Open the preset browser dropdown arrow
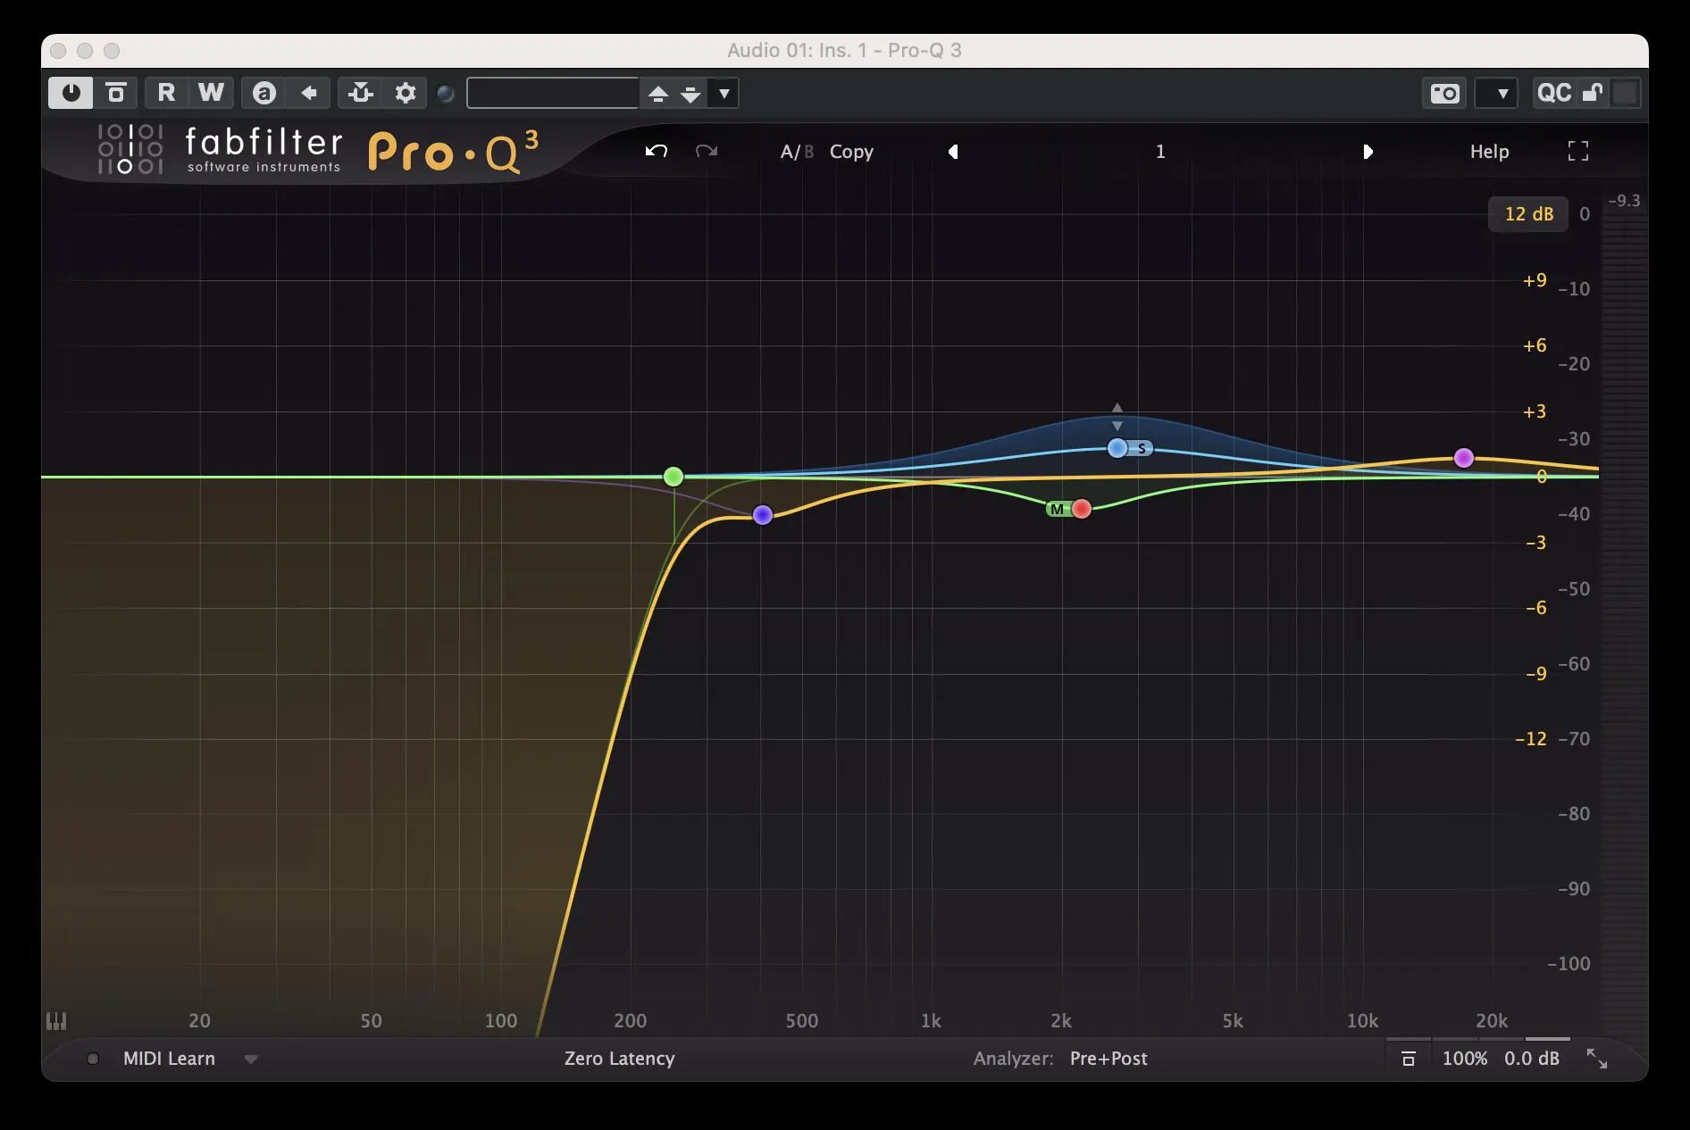Image resolution: width=1690 pixels, height=1130 pixels. click(724, 93)
